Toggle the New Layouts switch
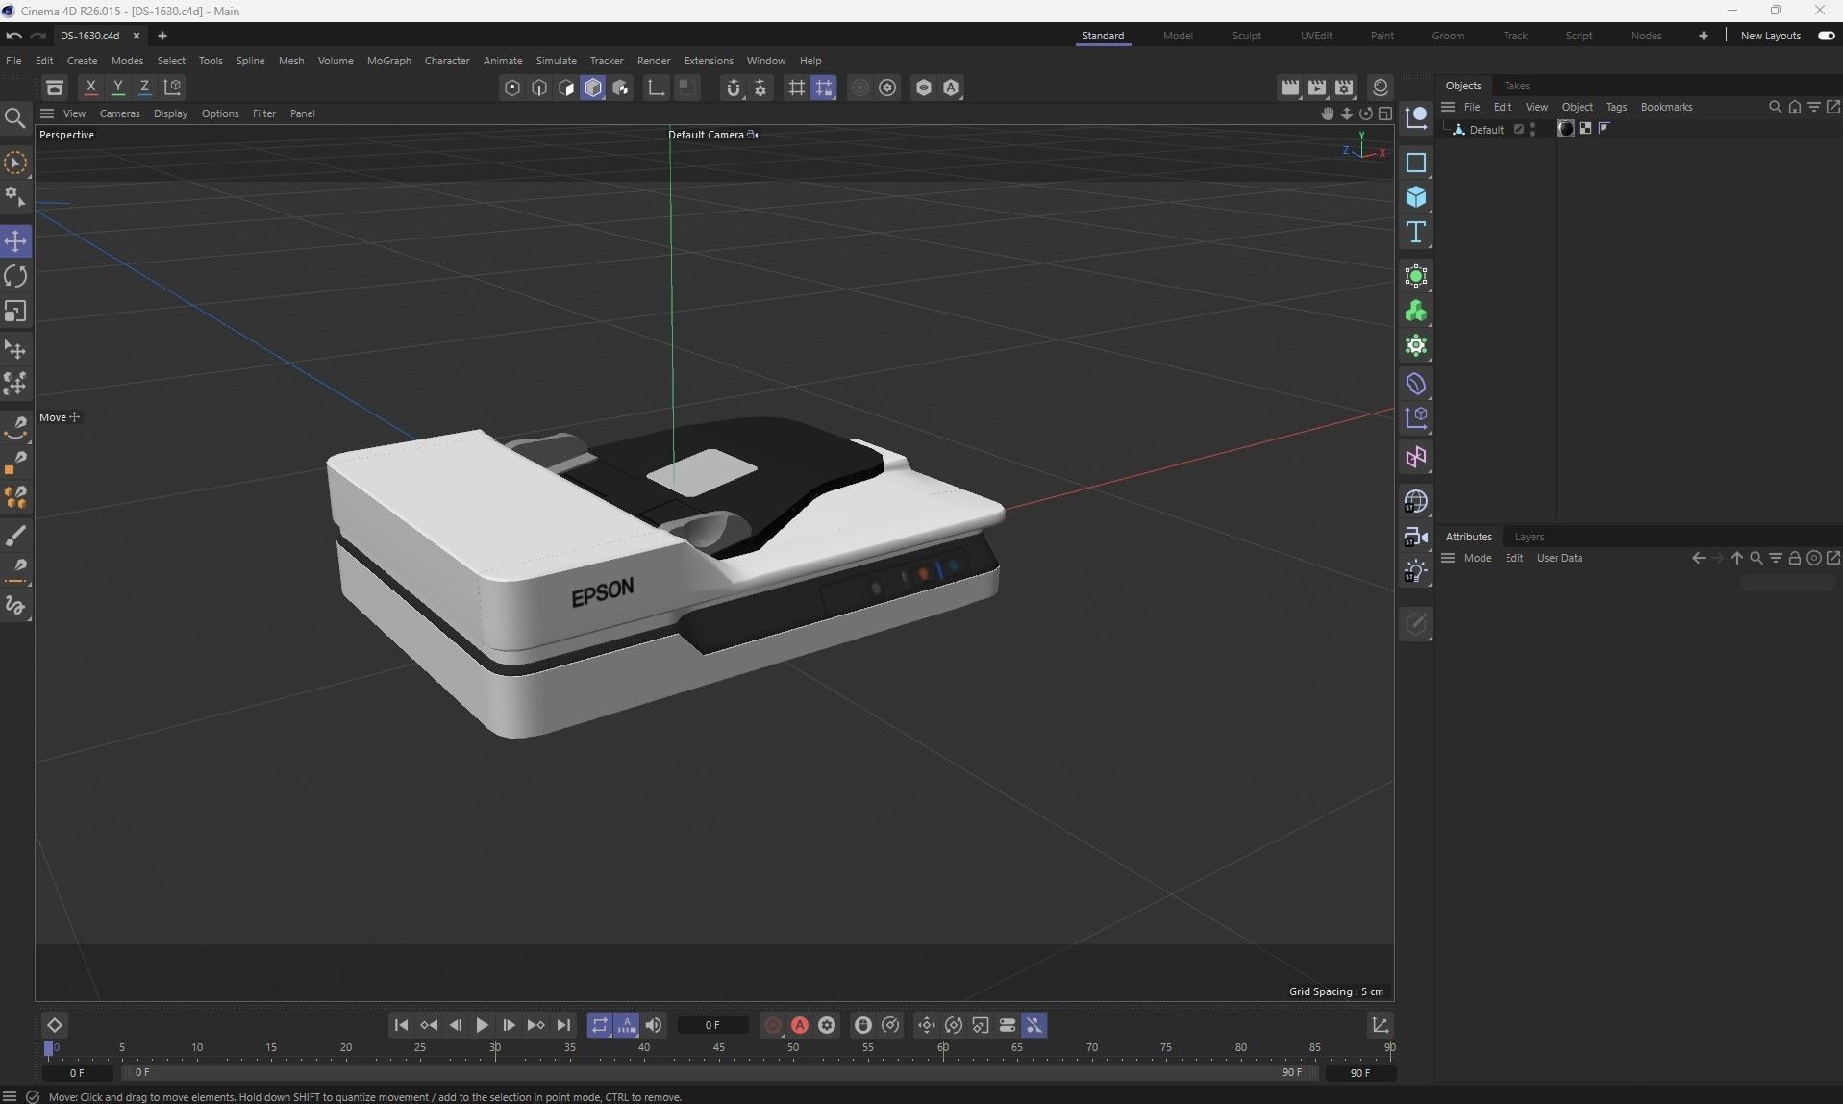This screenshot has height=1104, width=1843. tap(1827, 36)
